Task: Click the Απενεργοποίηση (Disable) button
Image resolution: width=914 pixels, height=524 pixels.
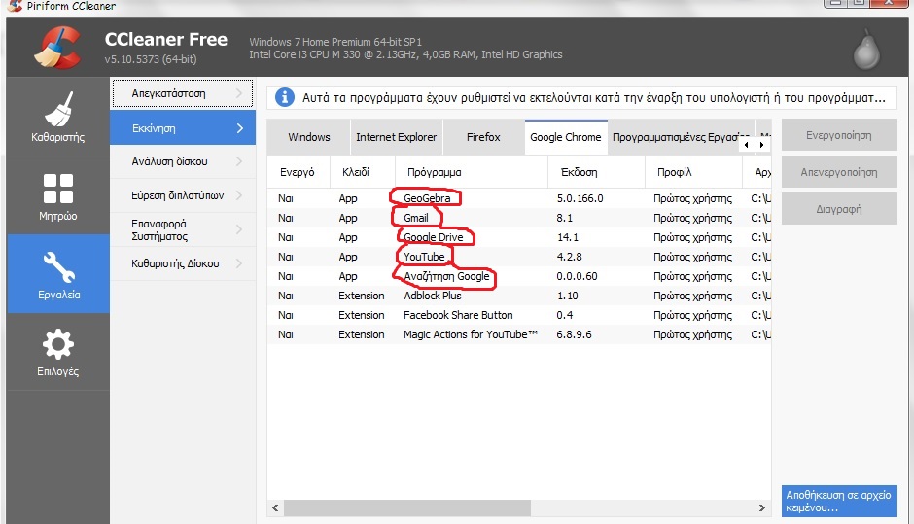Action: click(839, 172)
